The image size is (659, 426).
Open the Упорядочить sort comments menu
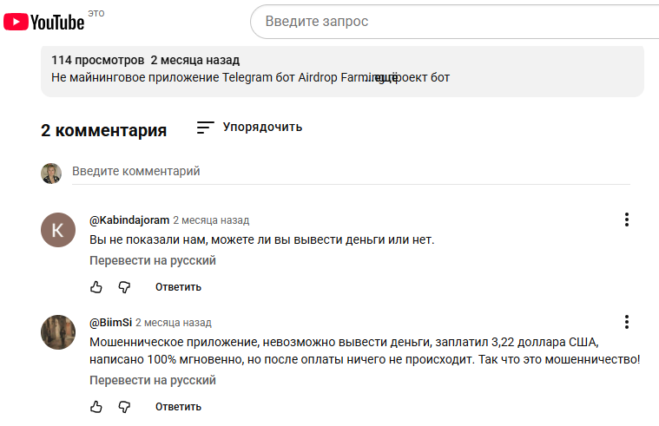pyautogui.click(x=249, y=128)
